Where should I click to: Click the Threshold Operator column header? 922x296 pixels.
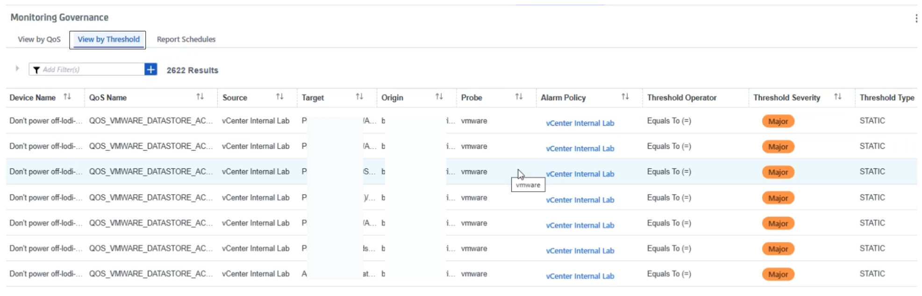coord(681,98)
